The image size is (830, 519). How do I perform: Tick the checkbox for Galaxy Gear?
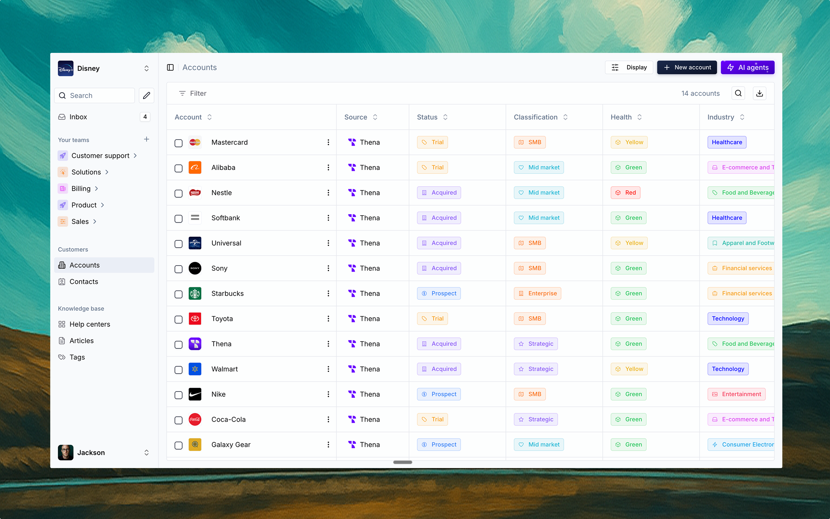coord(178,445)
